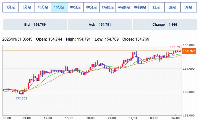This screenshot has width=199, height=121.
Task: Switch chart to 30分足
Action: coord(75,7)
